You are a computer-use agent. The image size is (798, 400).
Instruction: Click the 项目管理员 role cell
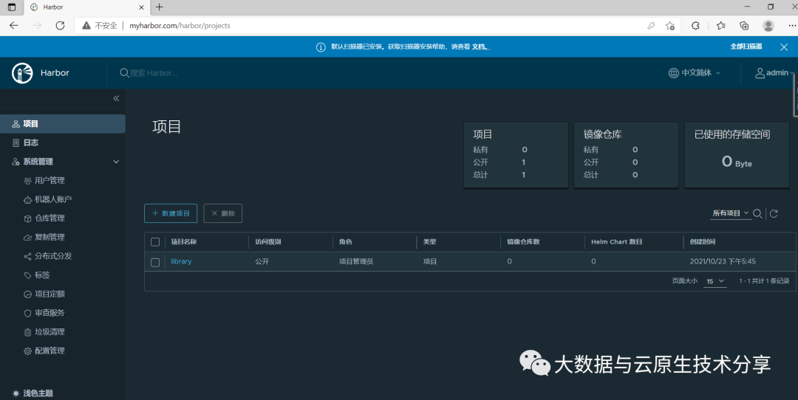tap(355, 261)
